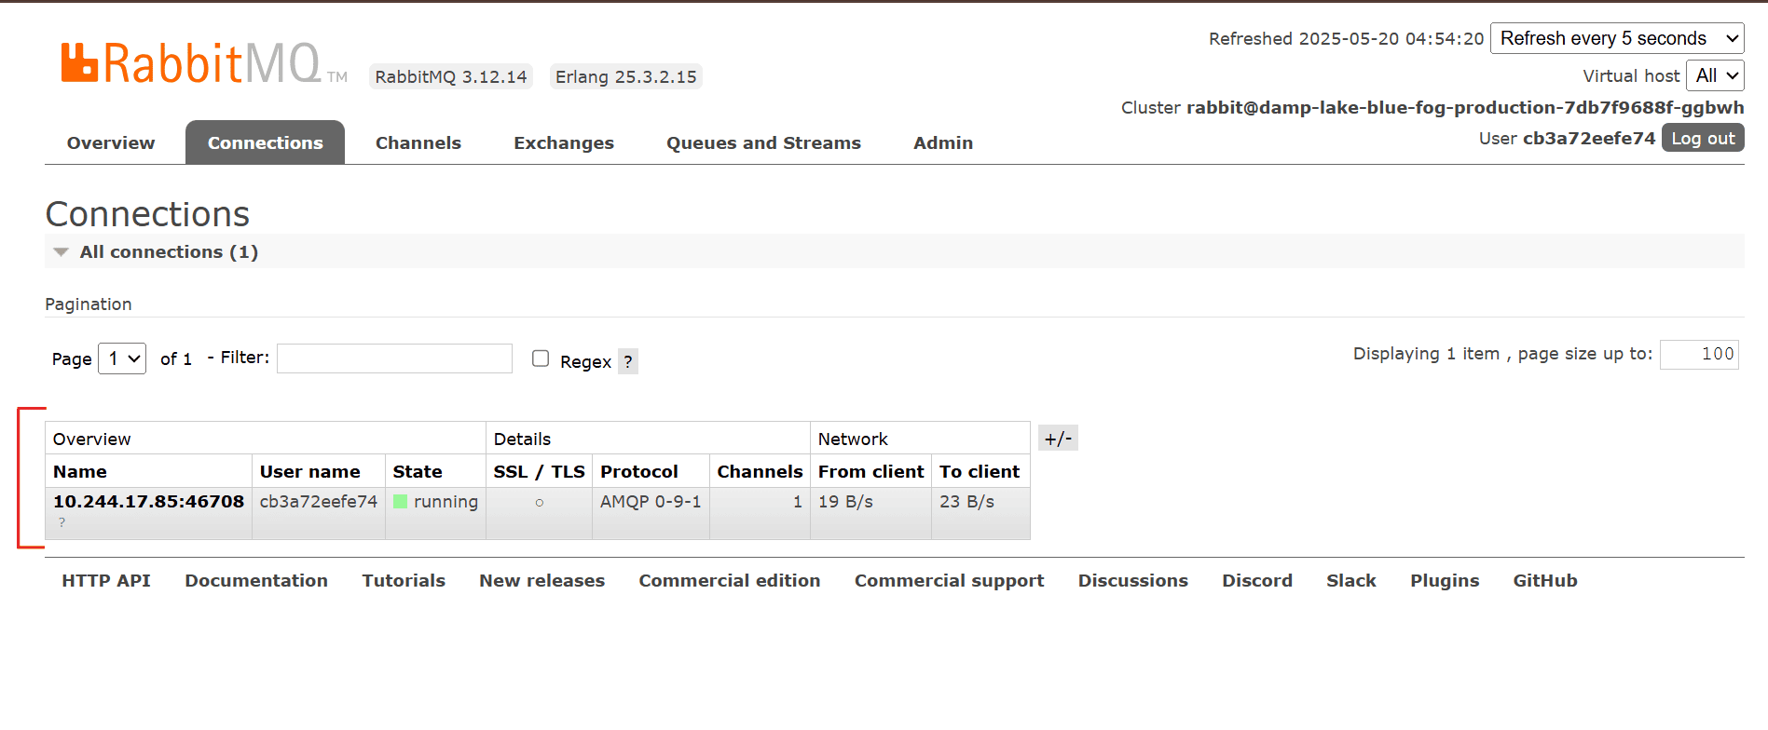Sort by the Channels column header

[760, 471]
